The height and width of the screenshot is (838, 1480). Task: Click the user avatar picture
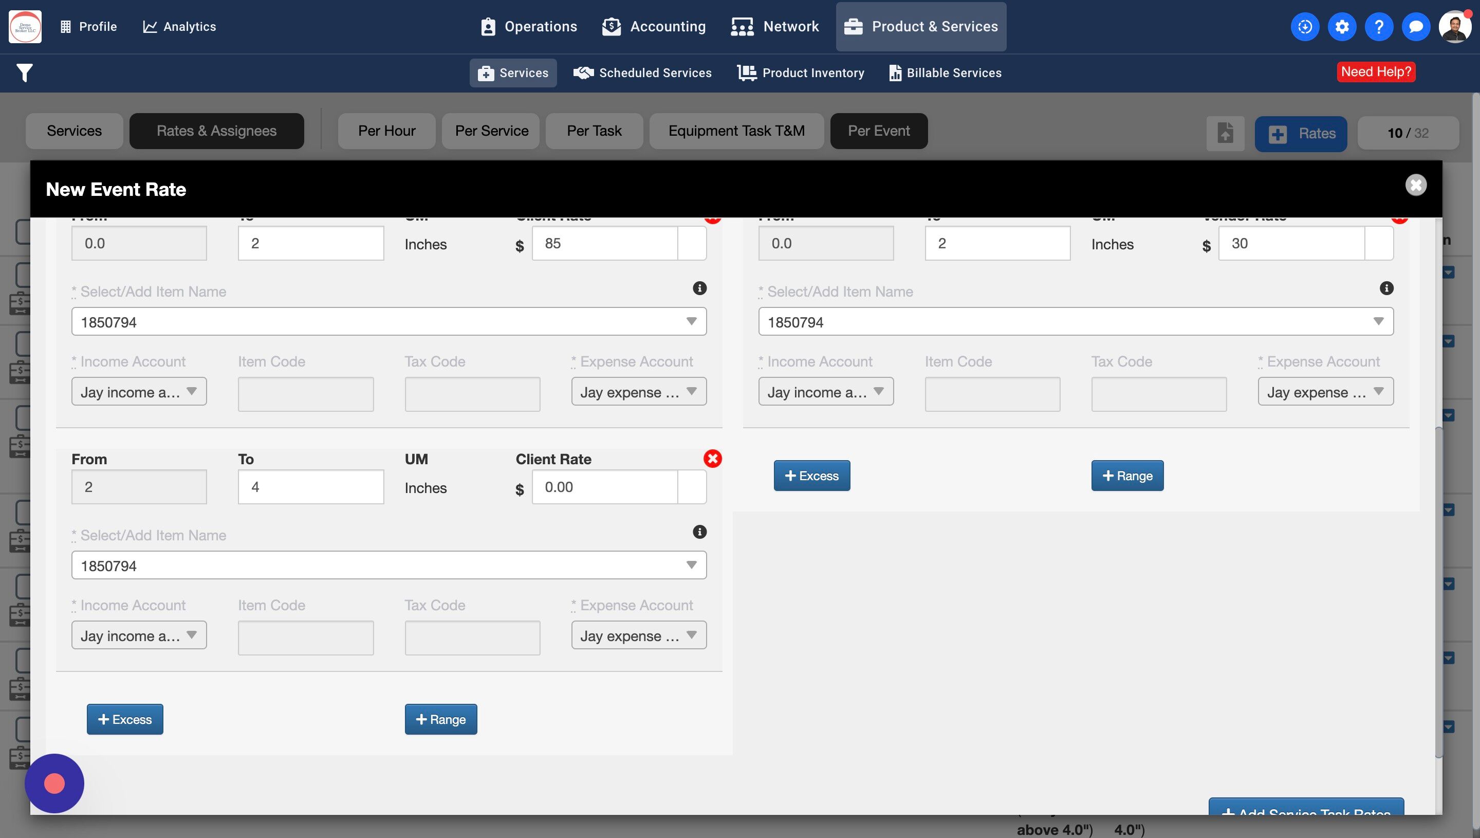[1454, 26]
